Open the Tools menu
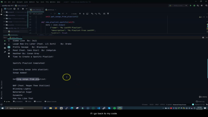This screenshot has width=208, height=117. (x=42, y=2)
